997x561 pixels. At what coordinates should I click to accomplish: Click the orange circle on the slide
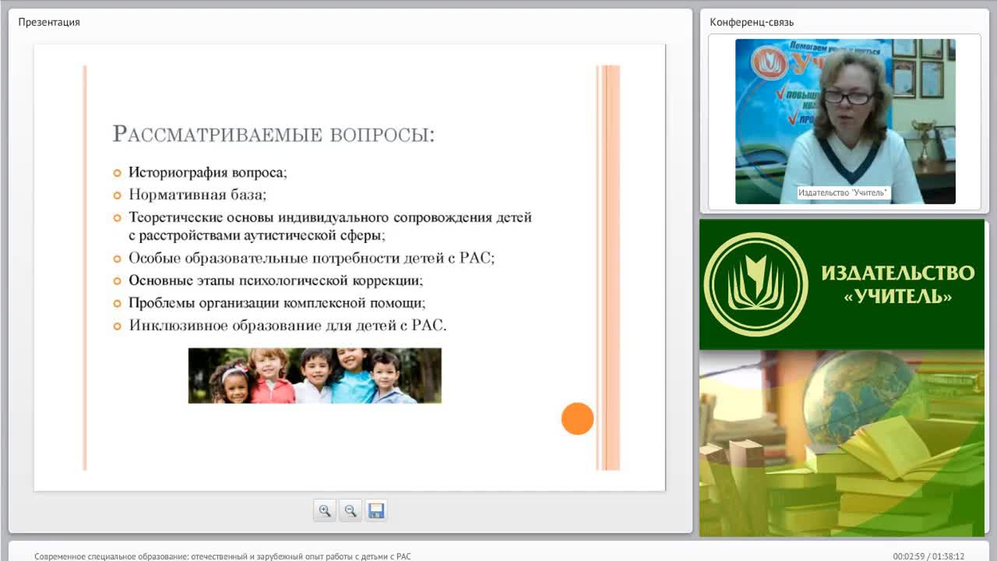pyautogui.click(x=577, y=418)
